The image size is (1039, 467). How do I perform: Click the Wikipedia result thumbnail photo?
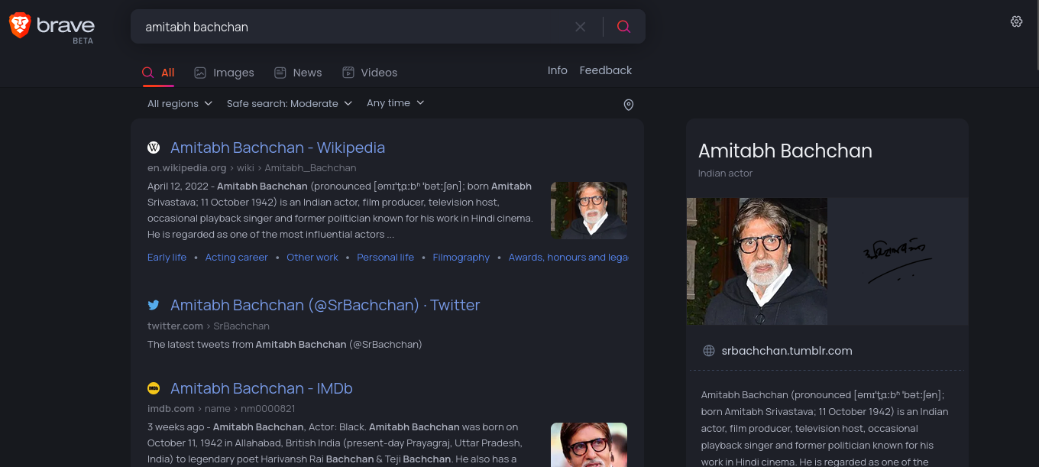(589, 210)
